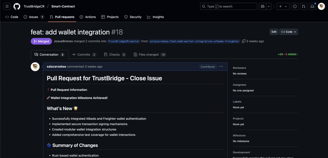This screenshot has height=158, width=328.
Task: Open the Create new plus menu
Action: tap(283, 6)
